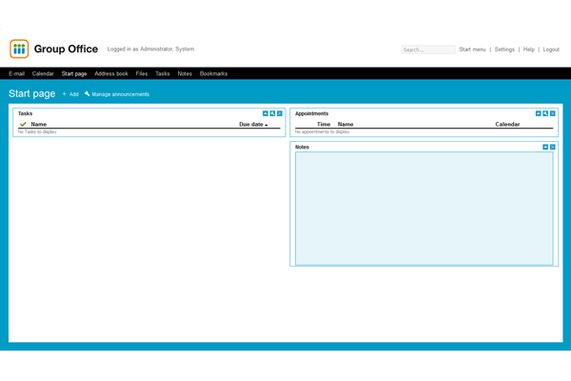The image size is (571, 381).
Task: Open Tasks panel settings wrench icon
Action: tap(272, 113)
